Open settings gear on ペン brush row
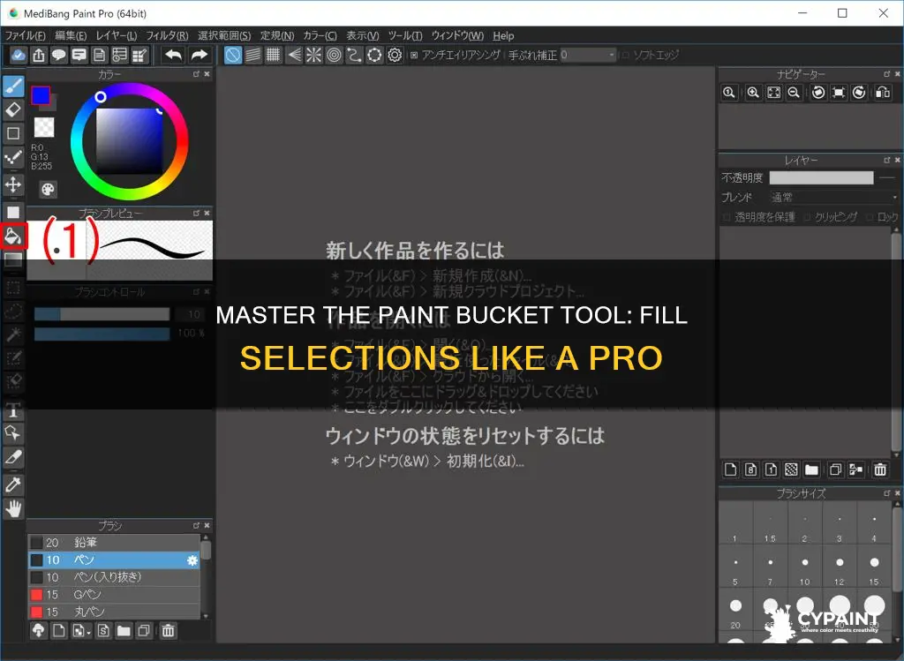The image size is (904, 661). point(192,560)
